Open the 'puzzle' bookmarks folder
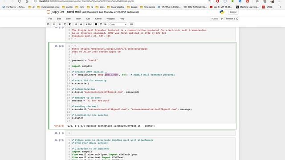Viewport: 285px width, 160px height. [x=67, y=7]
